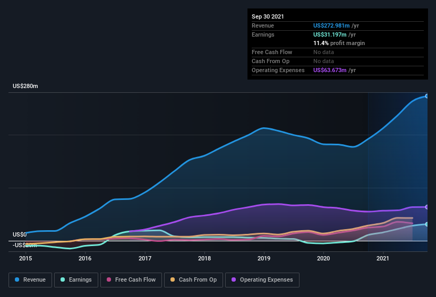Click the orange Cash From Op legend dot
436x297 pixels.
point(173,279)
